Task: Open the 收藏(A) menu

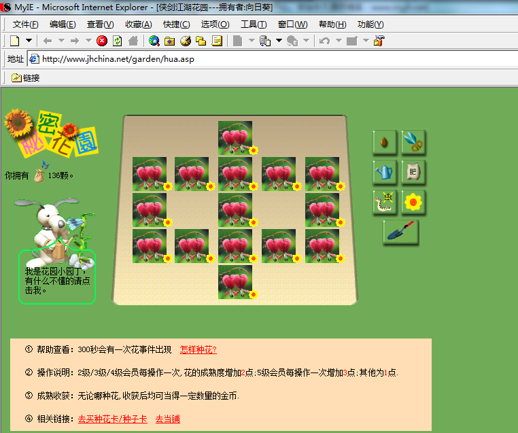Action: [x=139, y=24]
